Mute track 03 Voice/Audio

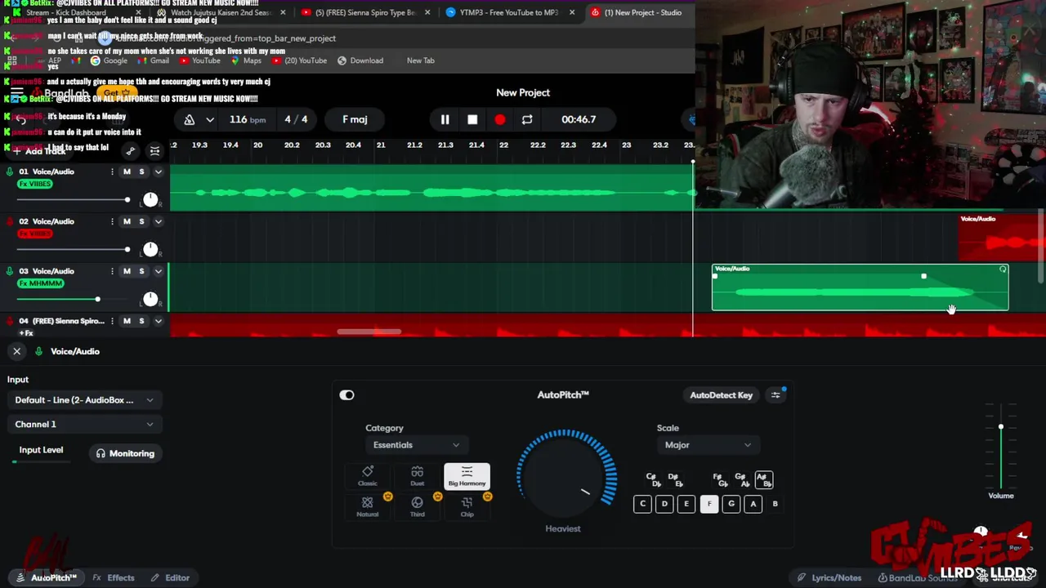tap(127, 271)
